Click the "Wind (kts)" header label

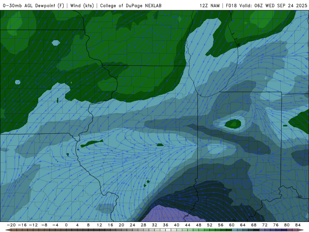click(x=82, y=5)
